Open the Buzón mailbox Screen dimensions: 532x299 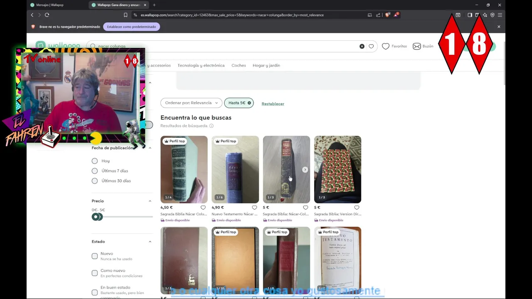423,46
